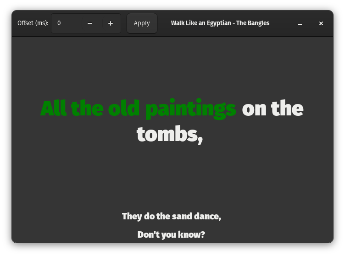Viewport: 345px width, 256px height.
Task: Apply the offset setting
Action: 142,23
